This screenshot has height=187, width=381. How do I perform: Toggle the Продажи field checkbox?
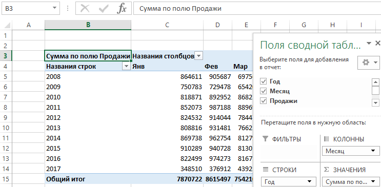(x=263, y=101)
